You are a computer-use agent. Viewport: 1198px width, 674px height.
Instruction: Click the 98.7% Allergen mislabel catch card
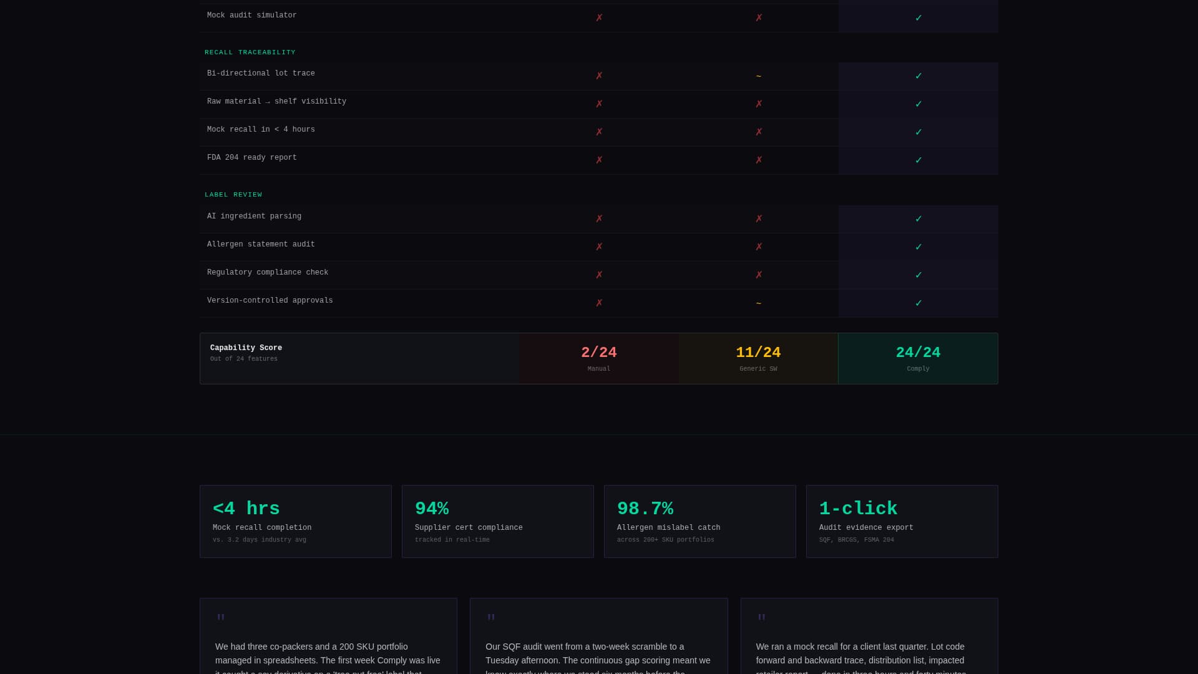click(700, 522)
